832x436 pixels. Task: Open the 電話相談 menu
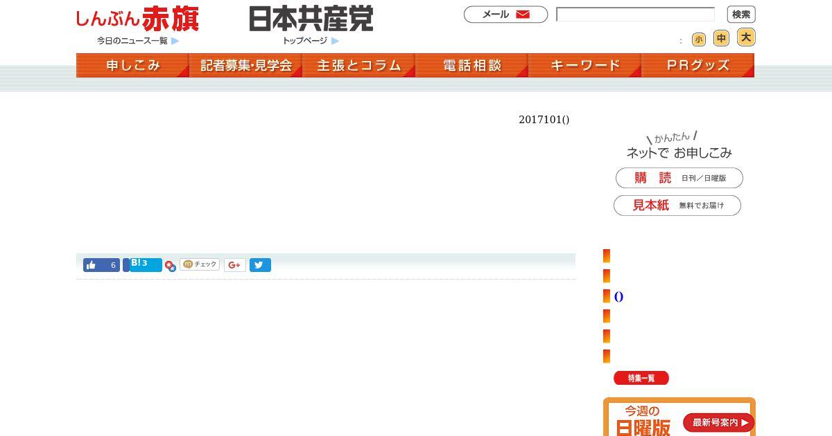[x=471, y=65]
